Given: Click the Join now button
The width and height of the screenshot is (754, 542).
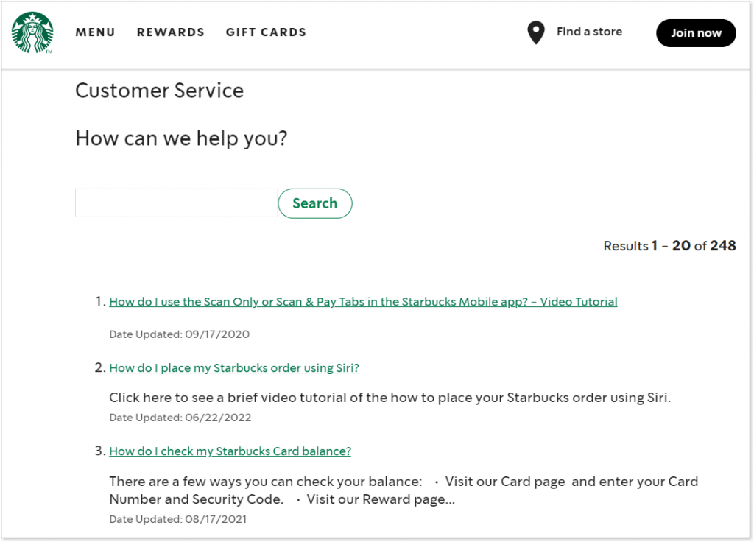Looking at the screenshot, I should click(695, 33).
